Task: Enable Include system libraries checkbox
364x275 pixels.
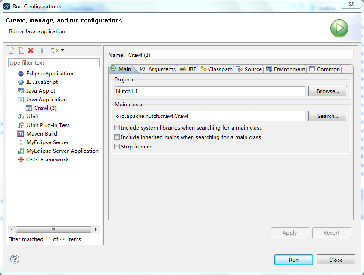Action: pyautogui.click(x=117, y=128)
